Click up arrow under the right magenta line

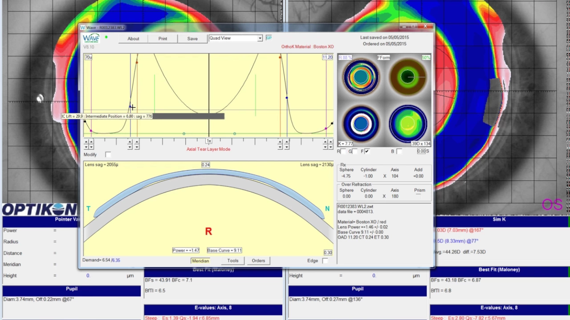(326, 142)
